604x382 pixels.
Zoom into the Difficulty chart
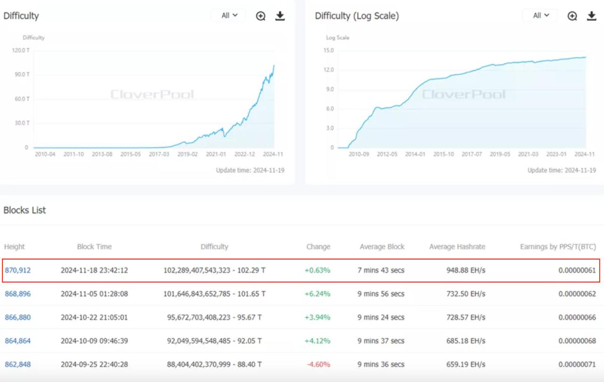point(260,16)
